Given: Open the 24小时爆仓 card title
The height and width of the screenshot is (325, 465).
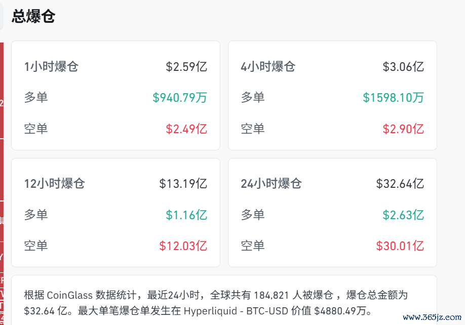Looking at the screenshot, I should point(271,183).
